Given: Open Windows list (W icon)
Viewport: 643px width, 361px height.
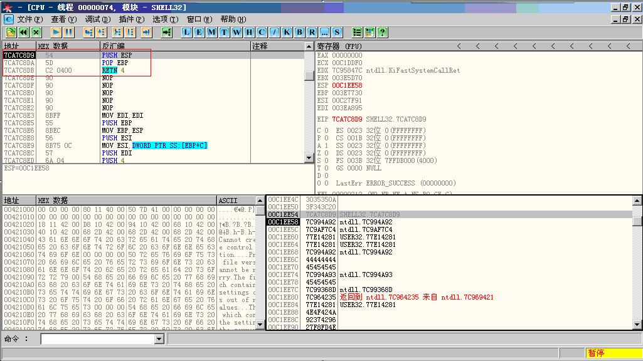Looking at the screenshot, I should click(x=236, y=33).
